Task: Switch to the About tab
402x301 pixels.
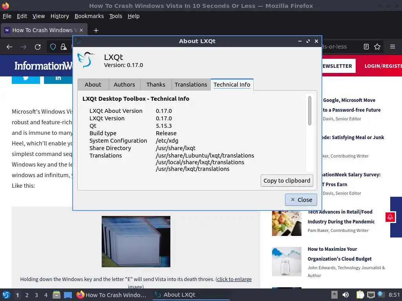Action: (x=93, y=85)
